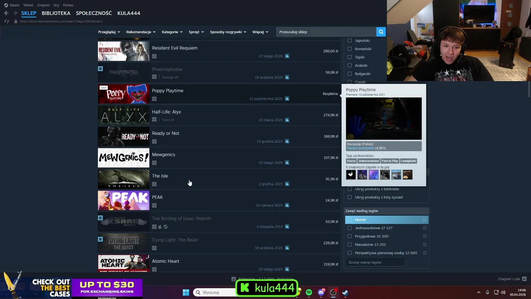Open Steam icon in the taskbar

tap(345, 292)
